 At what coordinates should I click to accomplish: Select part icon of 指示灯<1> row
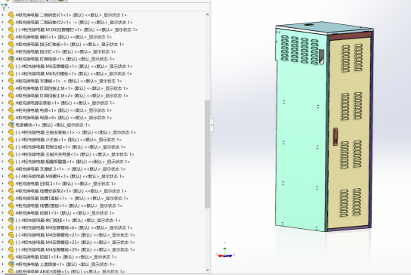click(11, 51)
